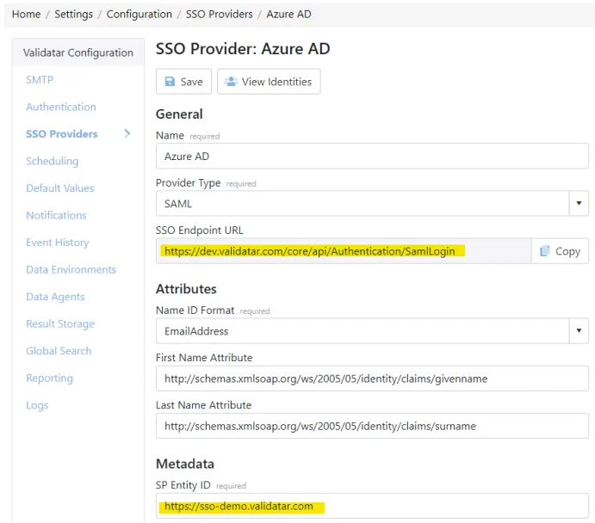The width and height of the screenshot is (595, 523).
Task: Click the SSO Provider: Azure AD heading
Action: tap(243, 48)
